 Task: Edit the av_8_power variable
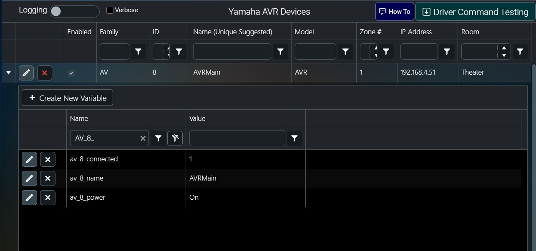(x=29, y=197)
